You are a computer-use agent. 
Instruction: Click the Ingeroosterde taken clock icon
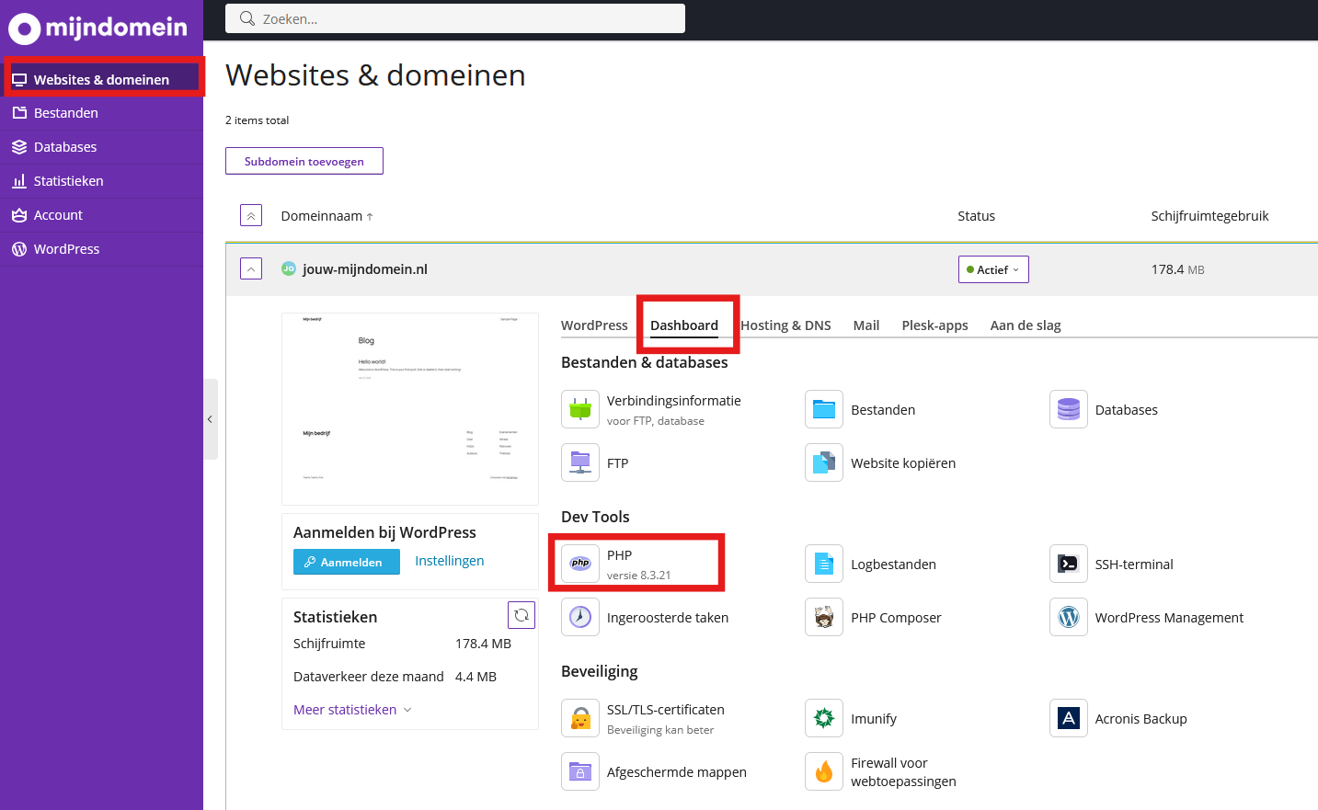[580, 617]
